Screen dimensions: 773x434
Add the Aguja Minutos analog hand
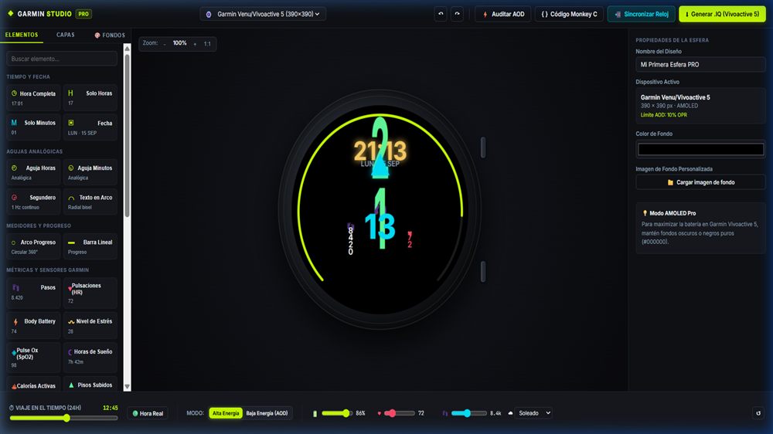click(x=90, y=172)
